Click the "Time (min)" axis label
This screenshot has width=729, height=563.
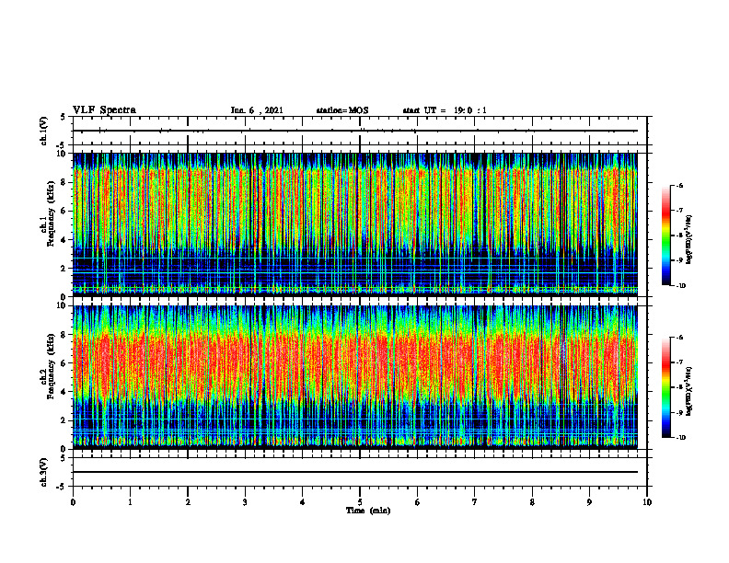[x=368, y=511]
